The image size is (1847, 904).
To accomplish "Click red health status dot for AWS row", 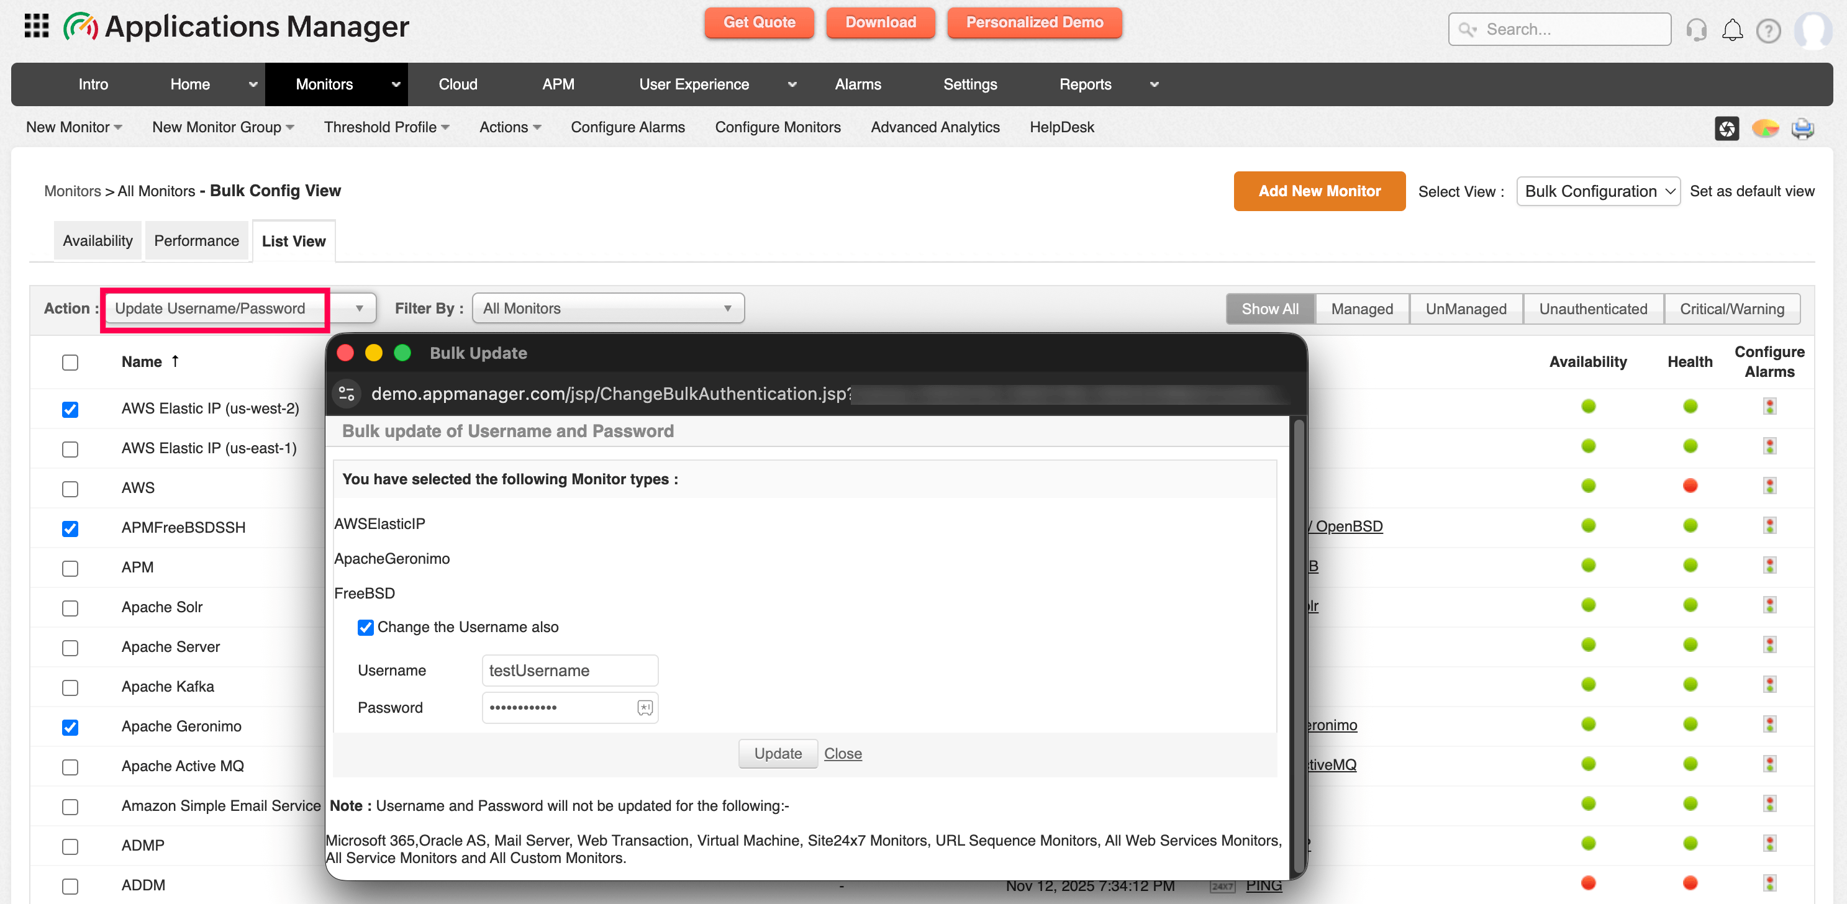I will coord(1690,486).
